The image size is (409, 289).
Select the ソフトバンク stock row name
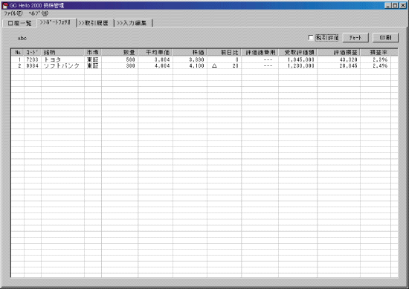click(x=61, y=66)
